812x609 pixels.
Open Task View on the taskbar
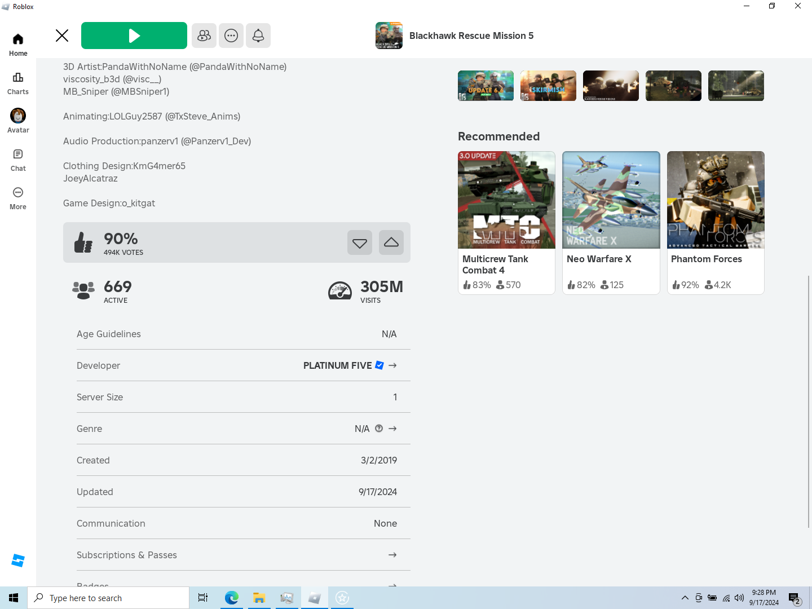tap(203, 598)
